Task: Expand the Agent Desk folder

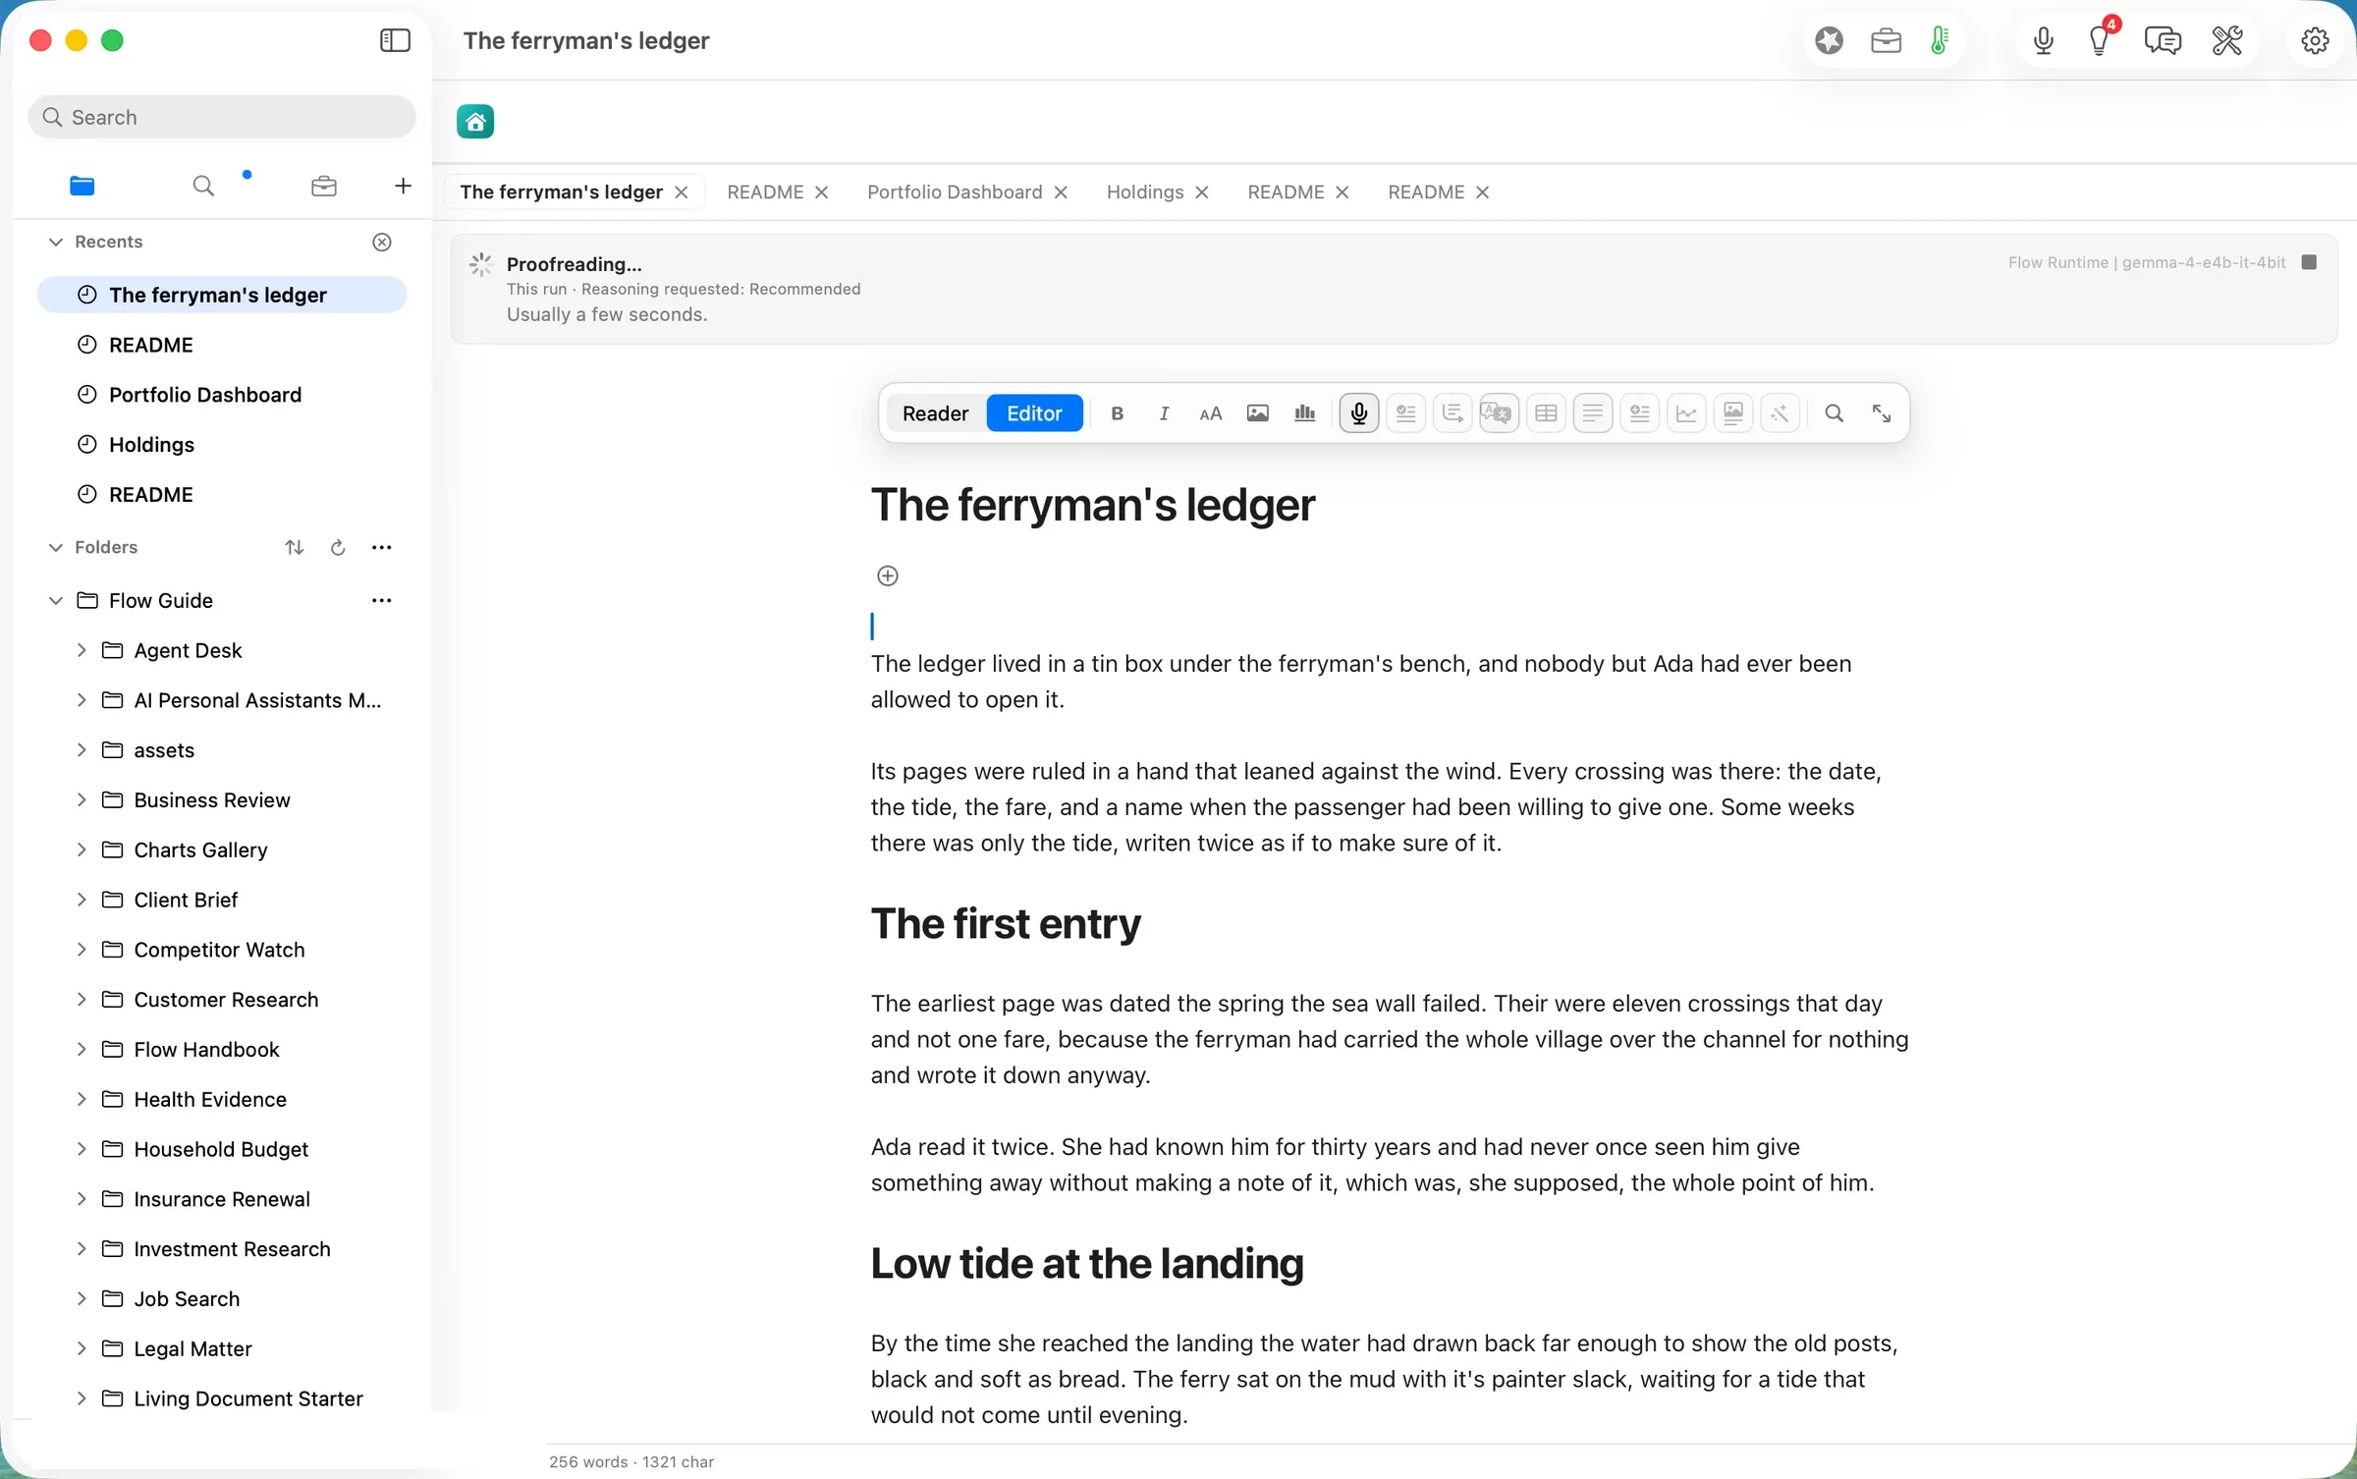Action: pos(82,650)
